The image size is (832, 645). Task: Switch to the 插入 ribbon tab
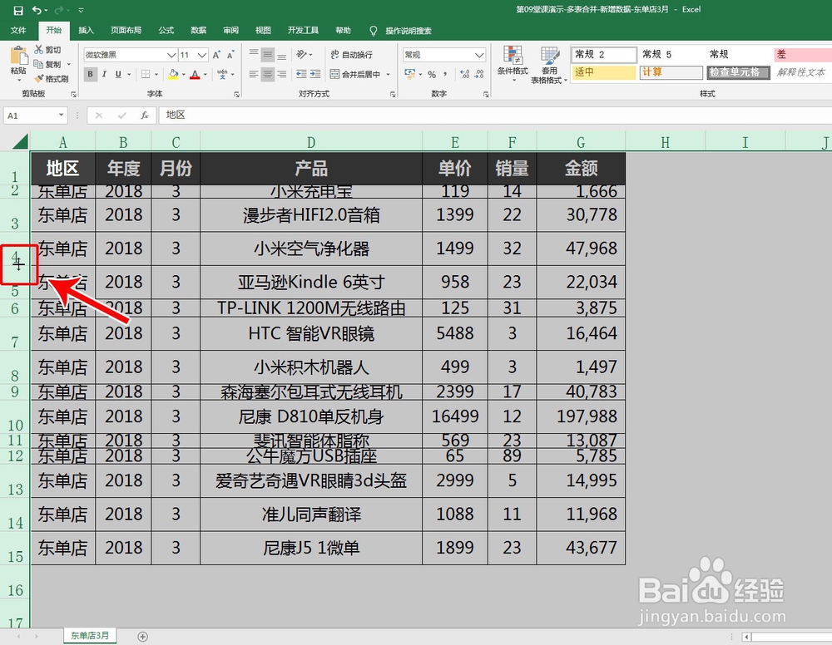click(x=86, y=30)
